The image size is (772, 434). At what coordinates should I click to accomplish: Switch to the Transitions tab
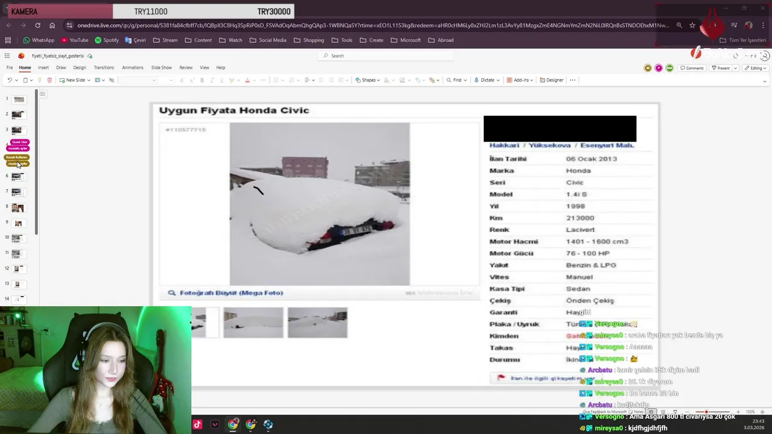click(104, 68)
